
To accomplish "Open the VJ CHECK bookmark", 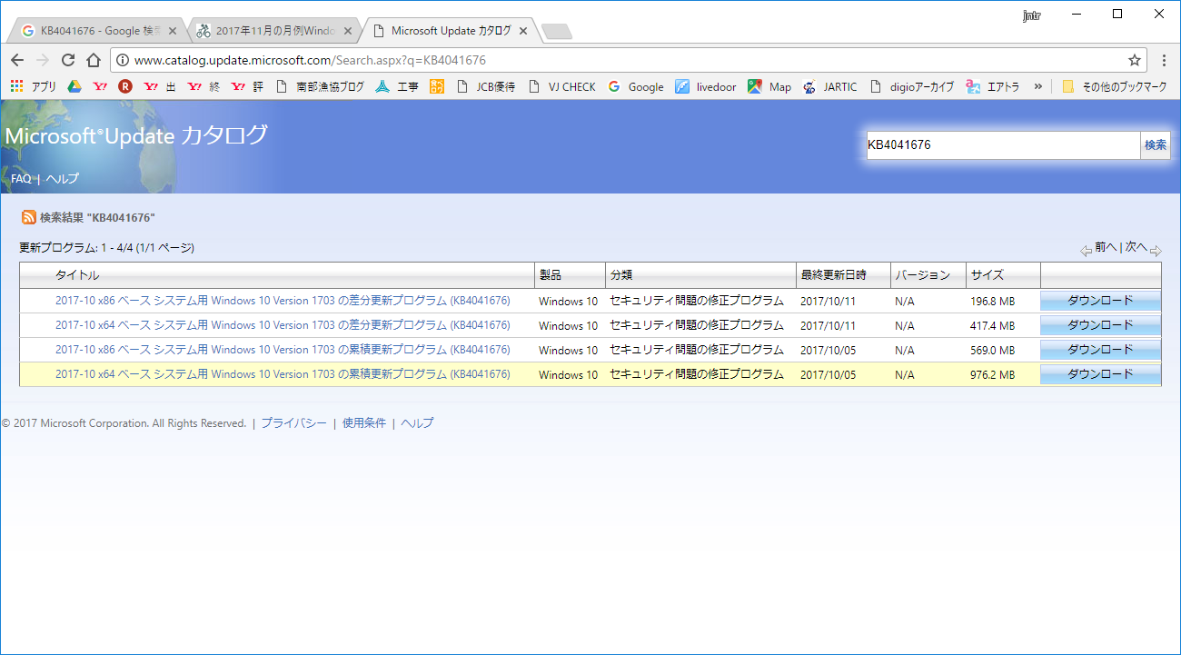I will [x=561, y=87].
